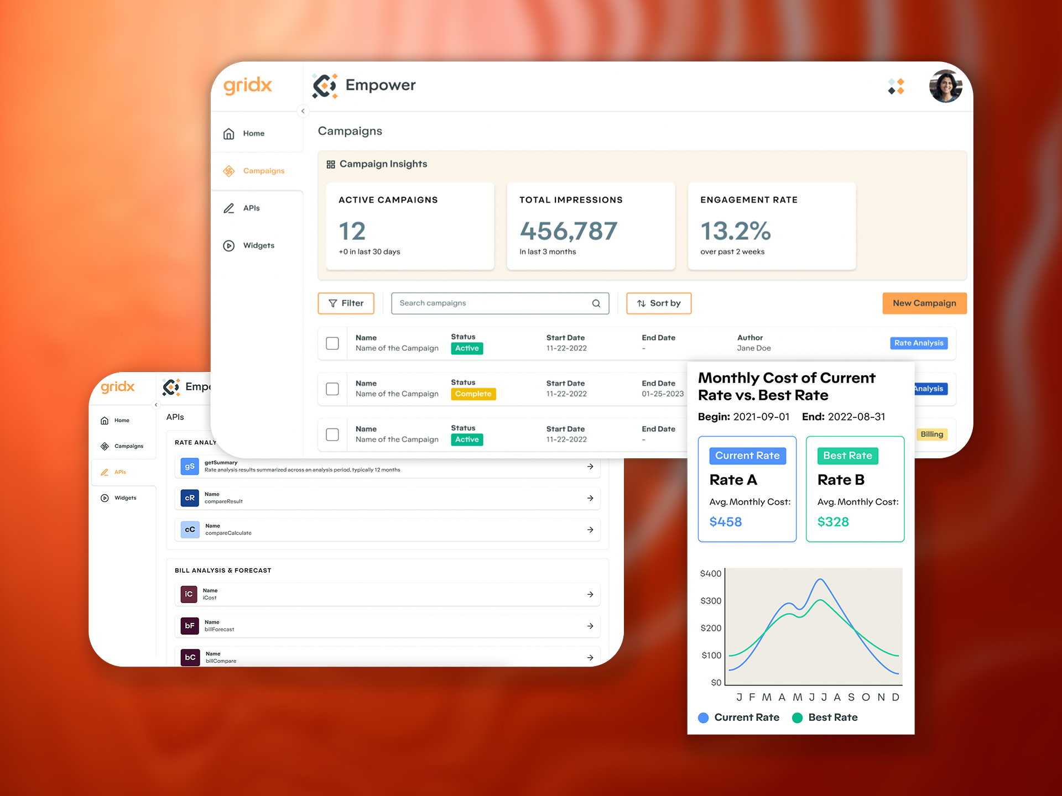Create a New Campaign

tap(924, 303)
